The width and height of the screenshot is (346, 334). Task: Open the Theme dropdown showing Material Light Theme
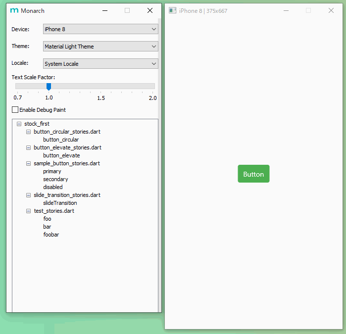pyautogui.click(x=100, y=47)
